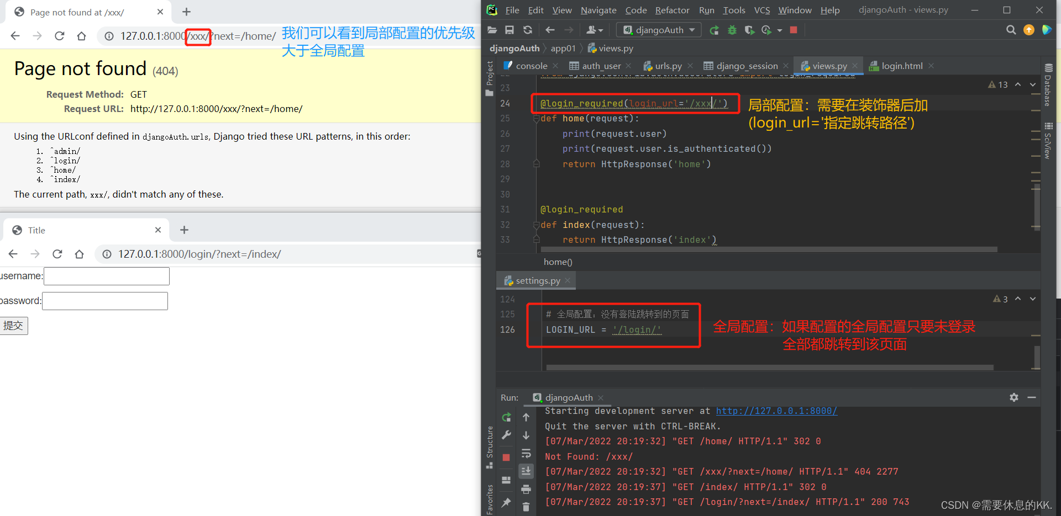Open the VCS menu
The width and height of the screenshot is (1061, 516).
tap(762, 10)
